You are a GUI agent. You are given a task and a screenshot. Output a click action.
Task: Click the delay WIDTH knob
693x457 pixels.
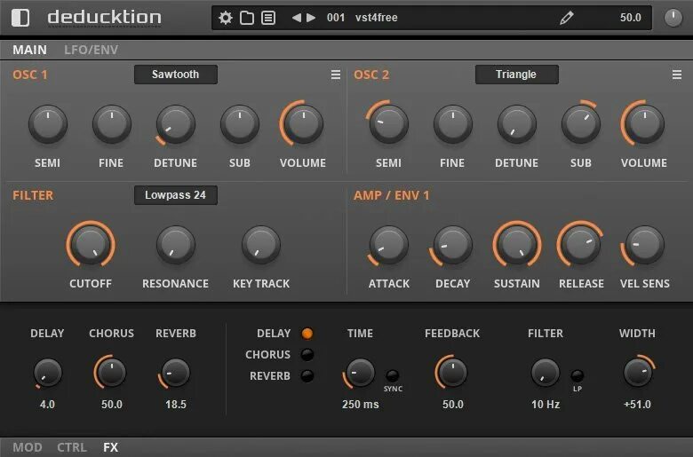[x=638, y=373]
